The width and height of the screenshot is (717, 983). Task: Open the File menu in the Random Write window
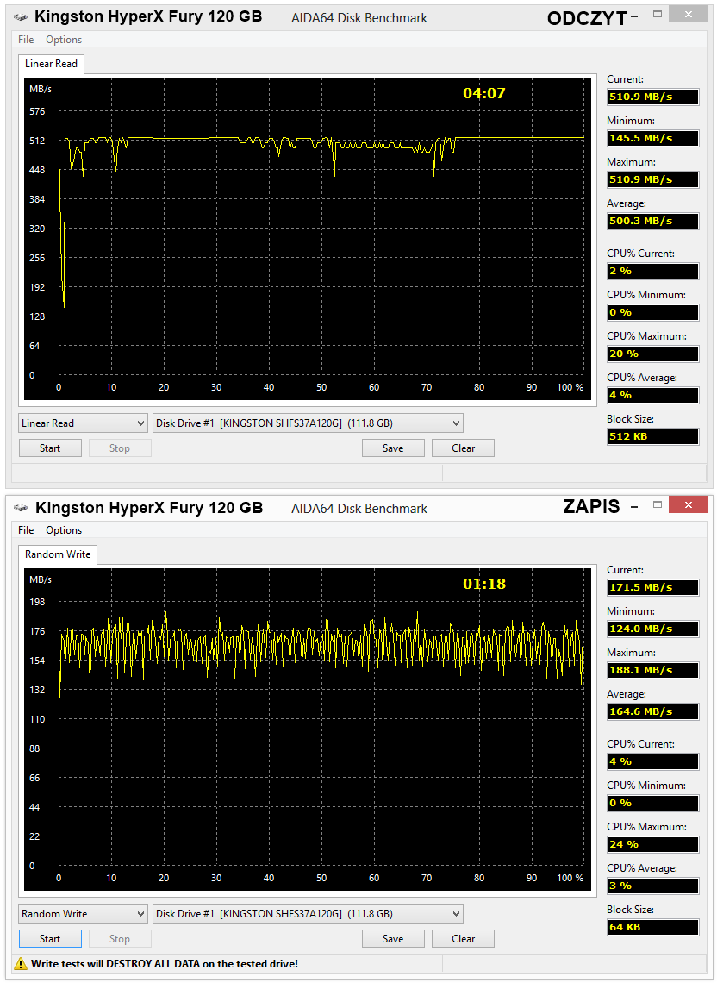(x=27, y=530)
